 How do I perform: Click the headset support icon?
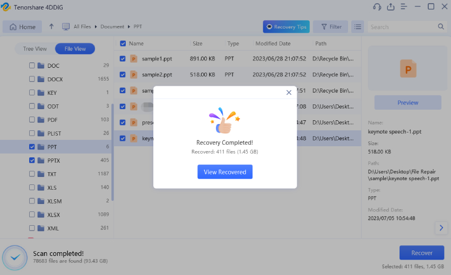coord(377,6)
